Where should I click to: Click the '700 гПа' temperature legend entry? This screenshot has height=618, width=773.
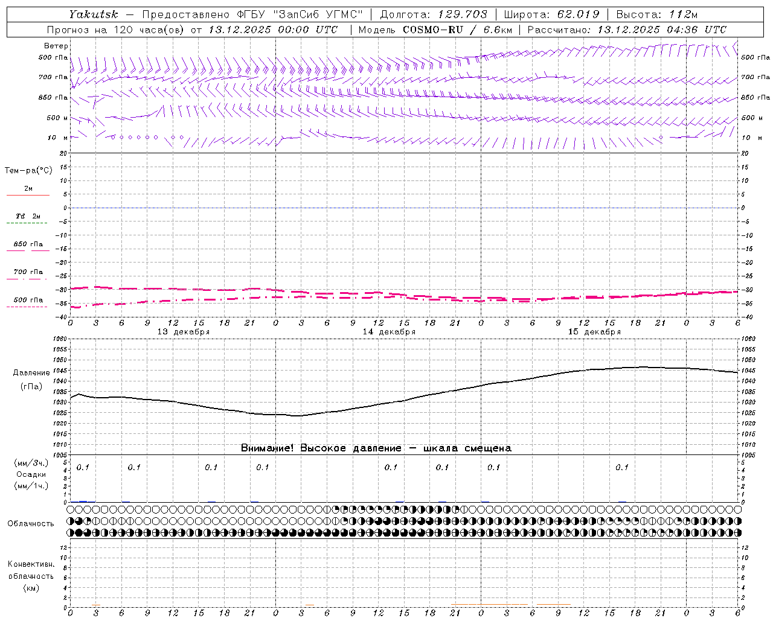coord(28,272)
